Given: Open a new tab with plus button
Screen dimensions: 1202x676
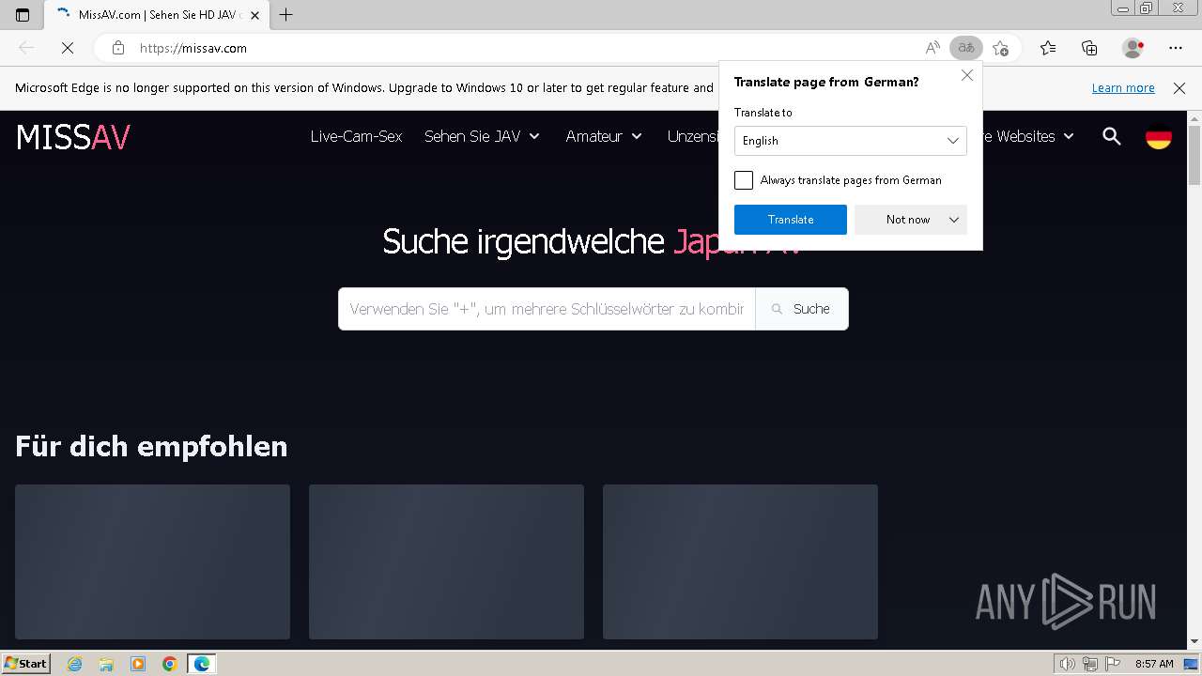Looking at the screenshot, I should pyautogui.click(x=286, y=14).
